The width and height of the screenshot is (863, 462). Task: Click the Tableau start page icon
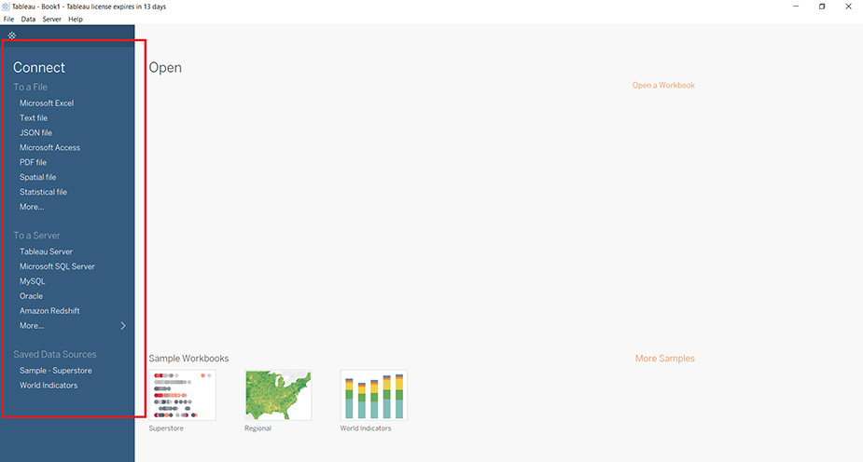[x=12, y=35]
